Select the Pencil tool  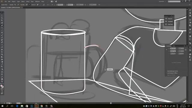click(2, 37)
